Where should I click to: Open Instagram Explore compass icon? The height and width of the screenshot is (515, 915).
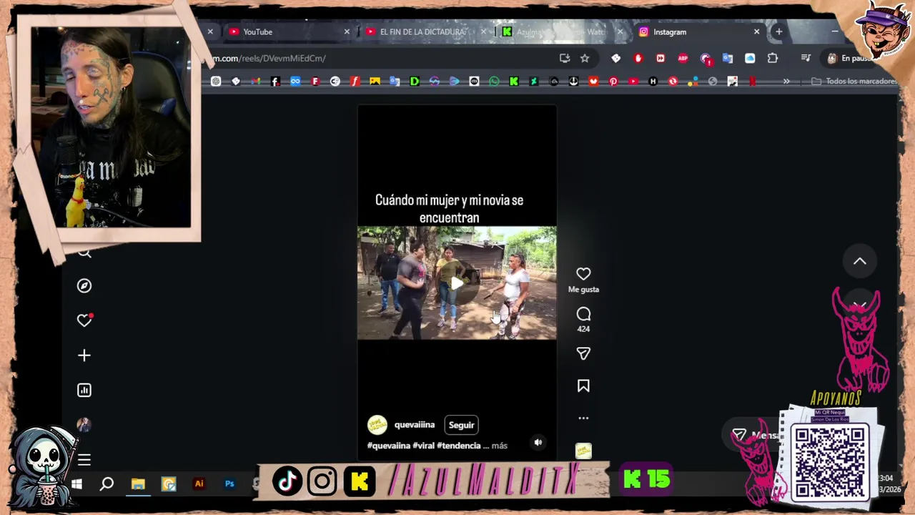84,286
